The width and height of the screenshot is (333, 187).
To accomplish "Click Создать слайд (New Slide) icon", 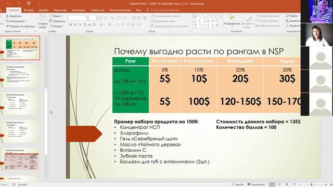I will (x=43, y=18).
